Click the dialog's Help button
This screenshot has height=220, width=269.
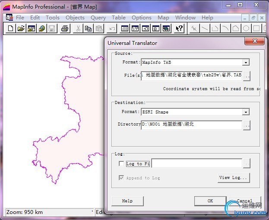(x=127, y=201)
